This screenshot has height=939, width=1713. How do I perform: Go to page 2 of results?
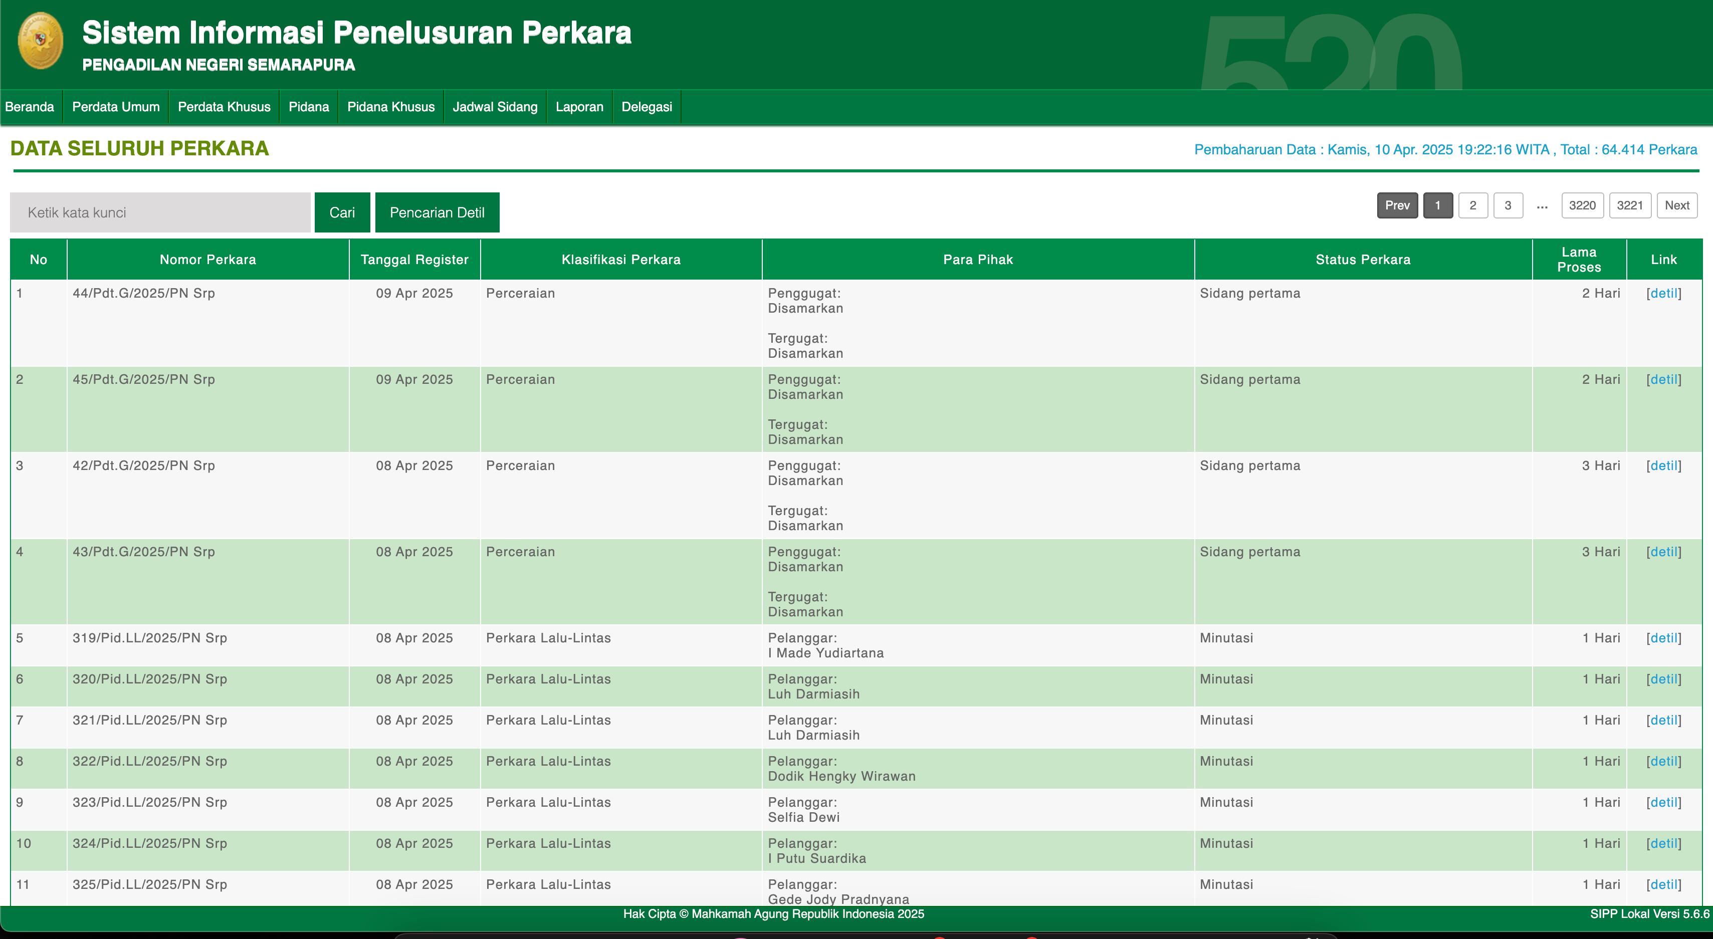[1472, 205]
